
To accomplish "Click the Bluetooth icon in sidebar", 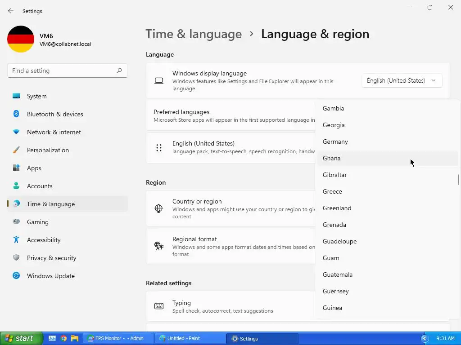I will coord(16,114).
